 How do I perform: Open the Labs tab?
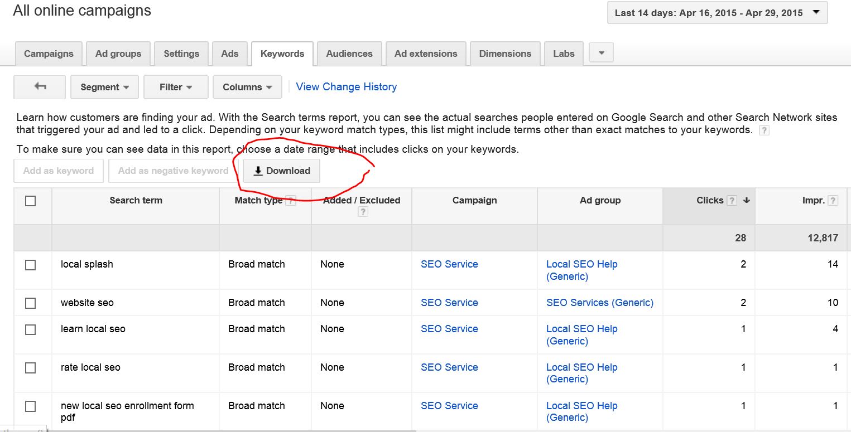(x=564, y=54)
